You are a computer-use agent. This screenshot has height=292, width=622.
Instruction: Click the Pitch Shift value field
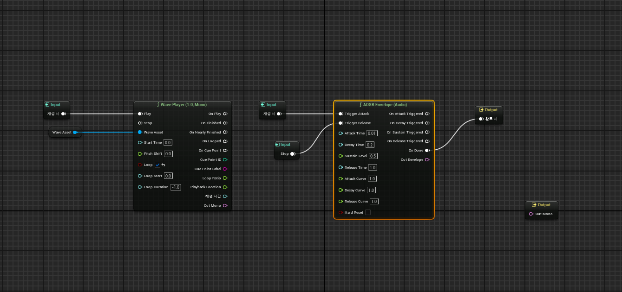[168, 153]
